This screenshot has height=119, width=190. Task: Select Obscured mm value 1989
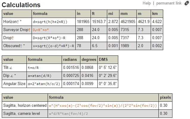click(x=125, y=46)
